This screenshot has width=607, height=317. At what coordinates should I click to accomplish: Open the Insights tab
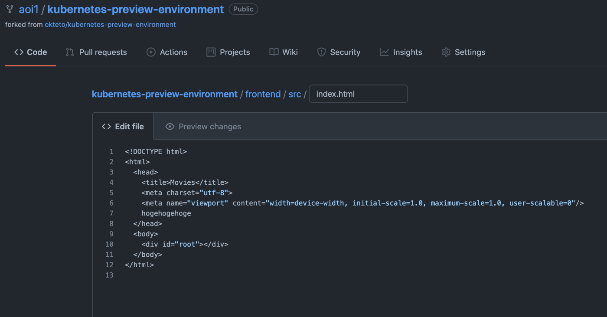(x=401, y=52)
